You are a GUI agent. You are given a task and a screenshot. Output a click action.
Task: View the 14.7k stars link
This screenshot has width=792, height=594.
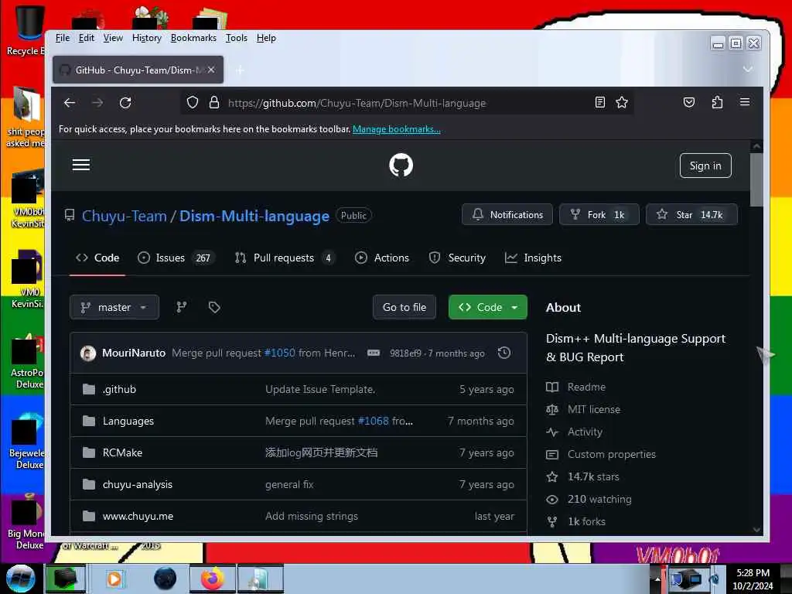(x=593, y=476)
